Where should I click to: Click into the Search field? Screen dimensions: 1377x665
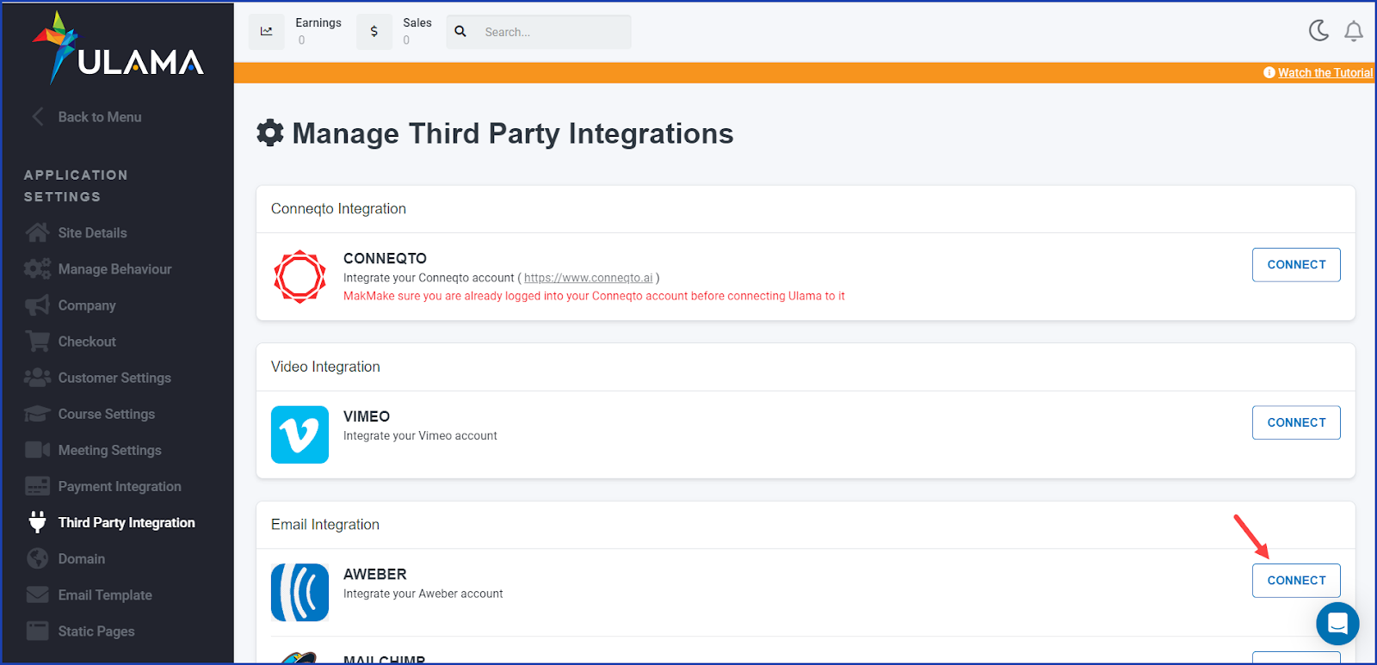pyautogui.click(x=539, y=32)
